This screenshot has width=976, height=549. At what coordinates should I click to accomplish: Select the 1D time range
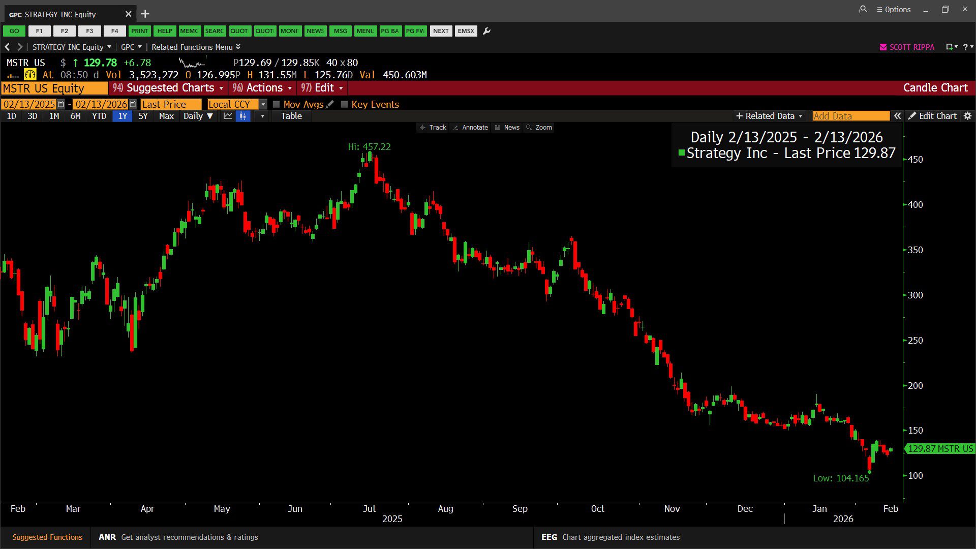coord(11,116)
